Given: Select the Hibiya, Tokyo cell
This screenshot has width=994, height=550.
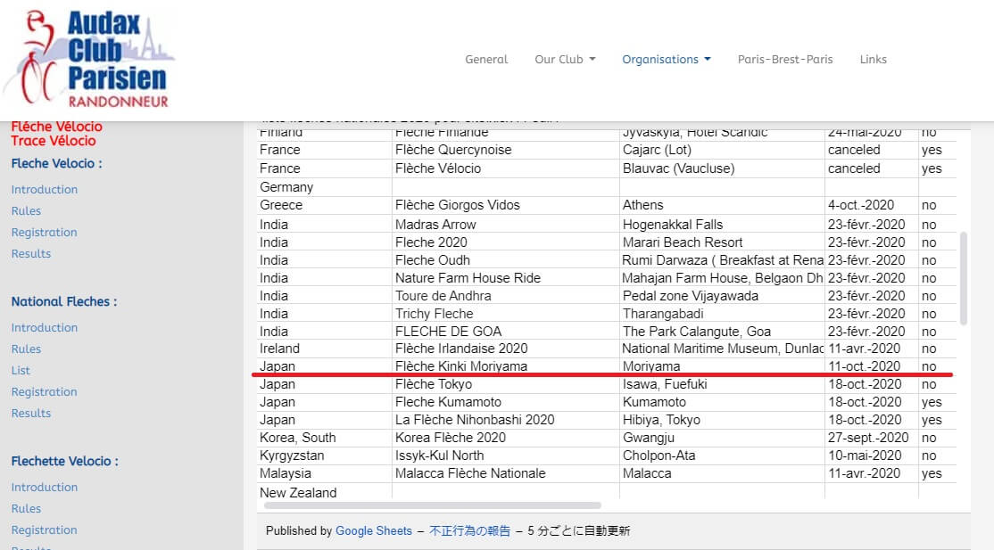Looking at the screenshot, I should 722,420.
